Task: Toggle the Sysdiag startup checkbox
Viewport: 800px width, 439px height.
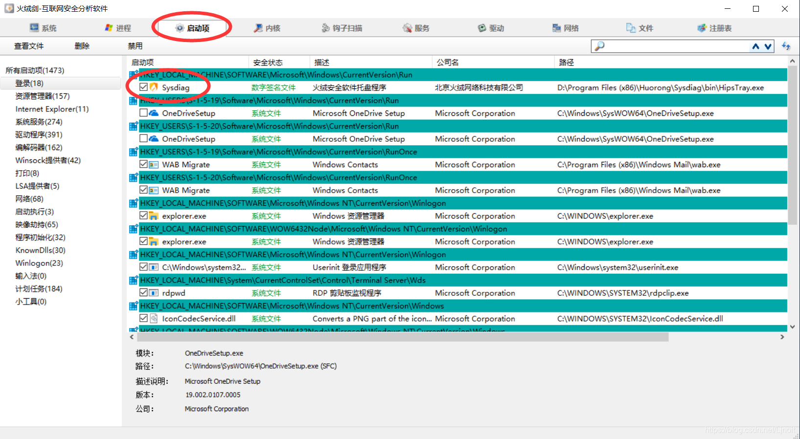Action: 143,87
